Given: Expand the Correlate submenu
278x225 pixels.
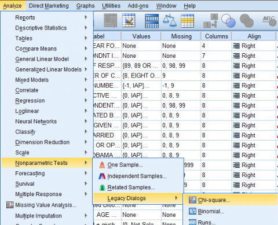Looking at the screenshot, I should [47, 90].
